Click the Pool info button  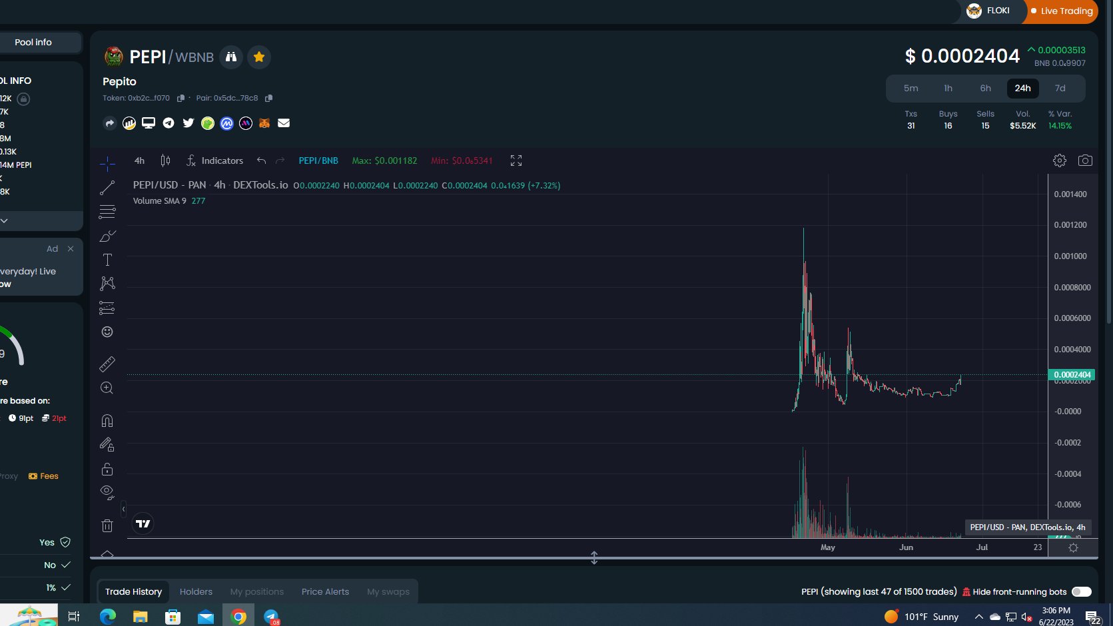[x=33, y=42]
